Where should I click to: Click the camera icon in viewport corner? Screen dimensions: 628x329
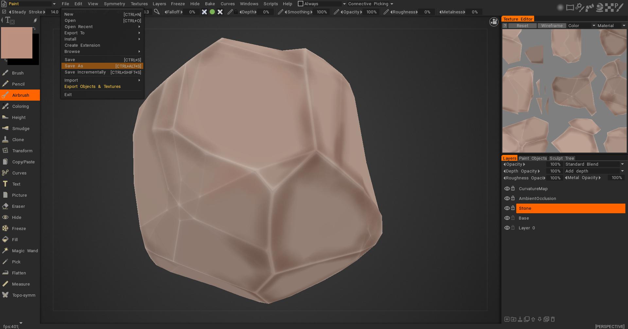click(x=494, y=22)
